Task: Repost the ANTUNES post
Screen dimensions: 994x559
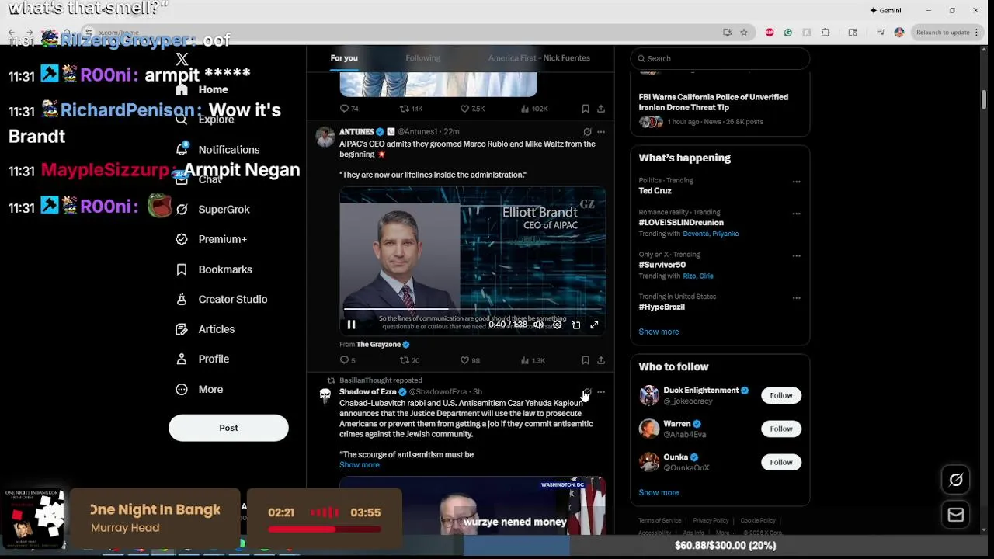Action: coord(409,360)
